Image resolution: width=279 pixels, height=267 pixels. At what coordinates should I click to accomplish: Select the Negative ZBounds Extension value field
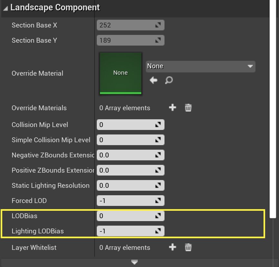[x=129, y=155]
